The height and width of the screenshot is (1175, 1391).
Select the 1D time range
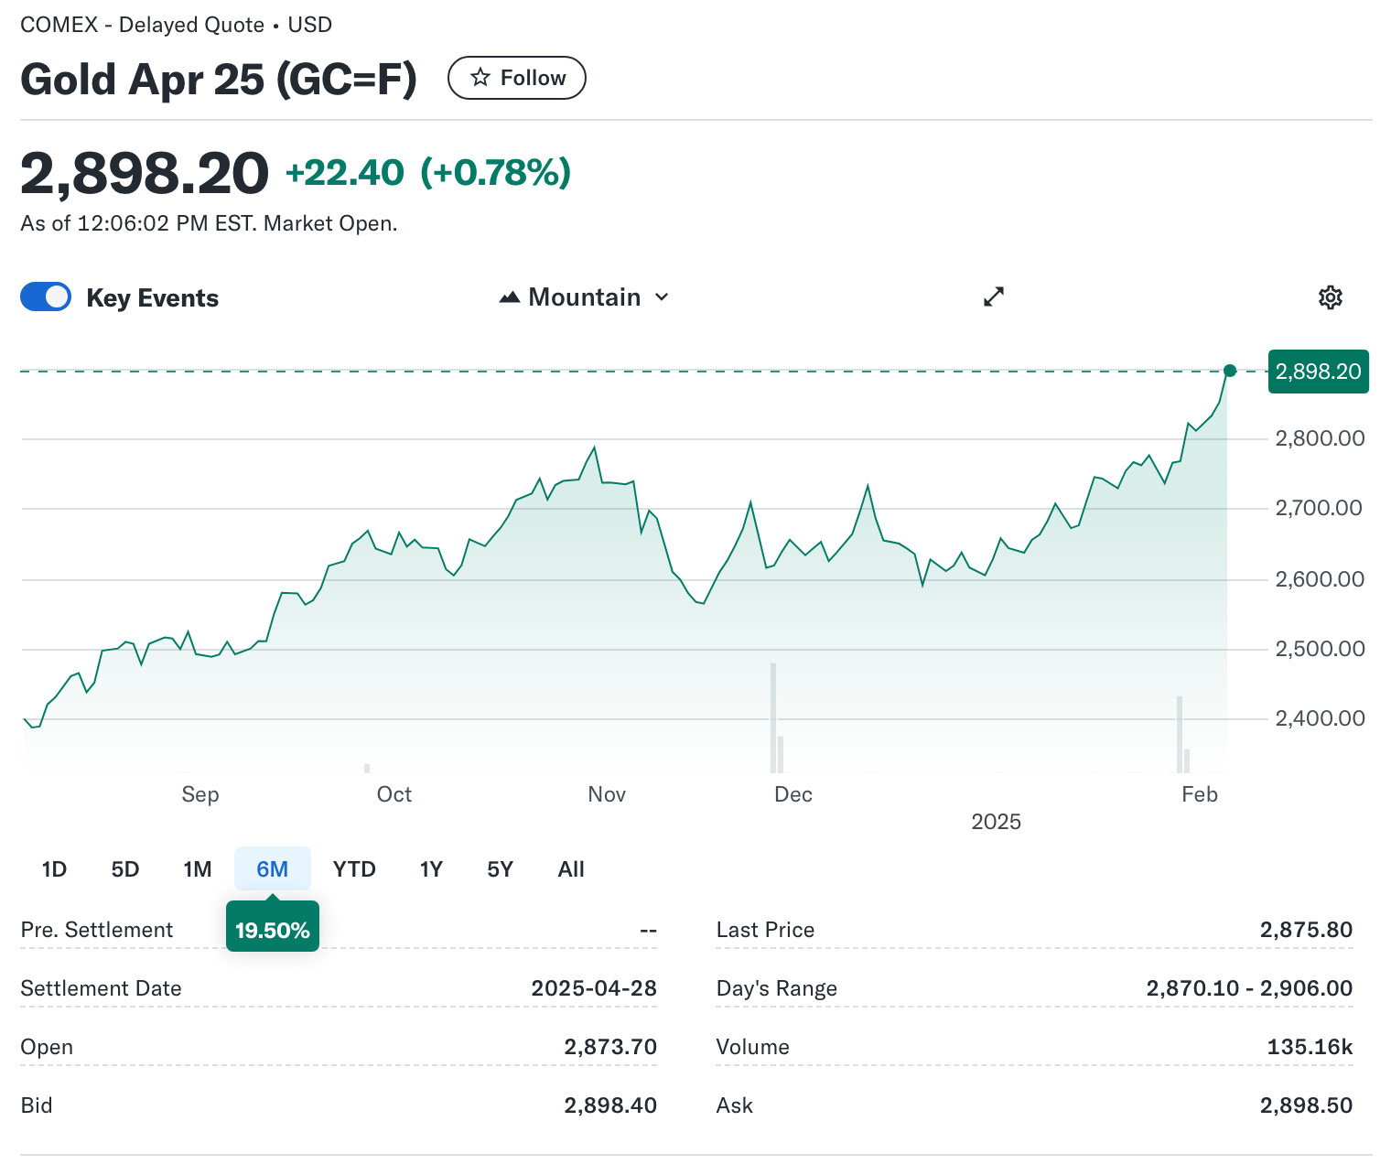pos(54,869)
